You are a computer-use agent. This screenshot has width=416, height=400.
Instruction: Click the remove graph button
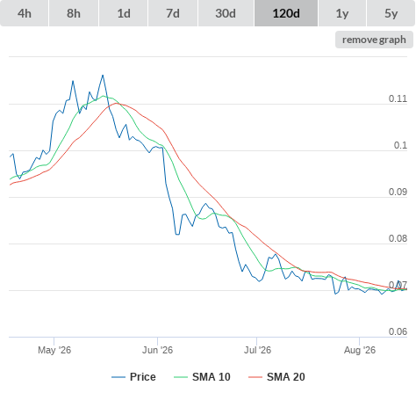click(374, 40)
